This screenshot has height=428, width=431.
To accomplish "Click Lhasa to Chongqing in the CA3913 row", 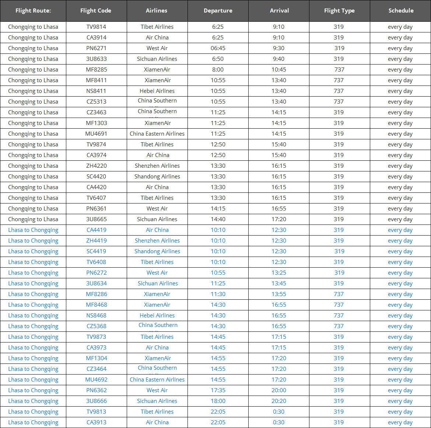I will 33,423.
